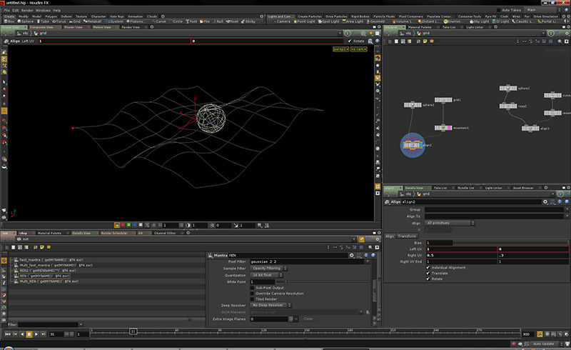
Task: Open the Align primitives dropdown
Action: [x=448, y=223]
